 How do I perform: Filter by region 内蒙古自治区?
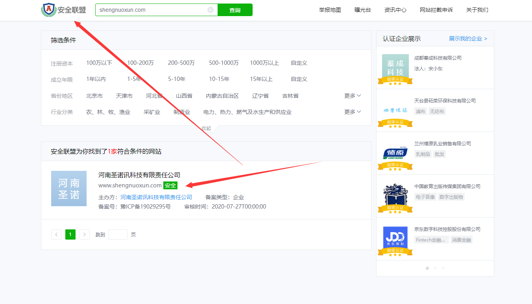(222, 96)
